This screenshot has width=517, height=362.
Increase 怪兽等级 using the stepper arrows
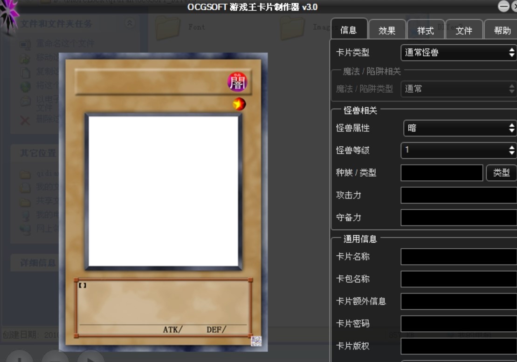click(x=512, y=148)
